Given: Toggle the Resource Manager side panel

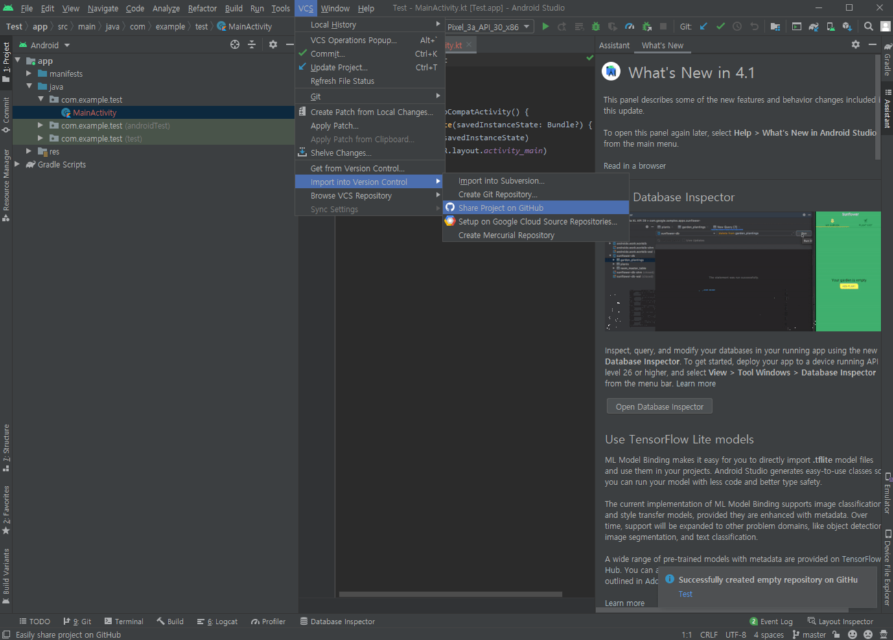Looking at the screenshot, I should click(6, 186).
